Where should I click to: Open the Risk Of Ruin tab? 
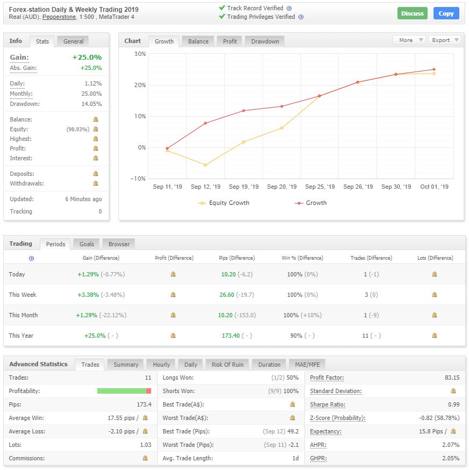click(228, 365)
